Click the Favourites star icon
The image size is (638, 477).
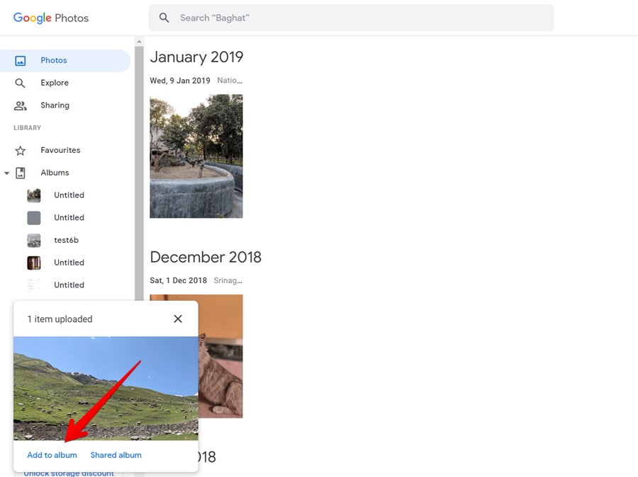(19, 150)
